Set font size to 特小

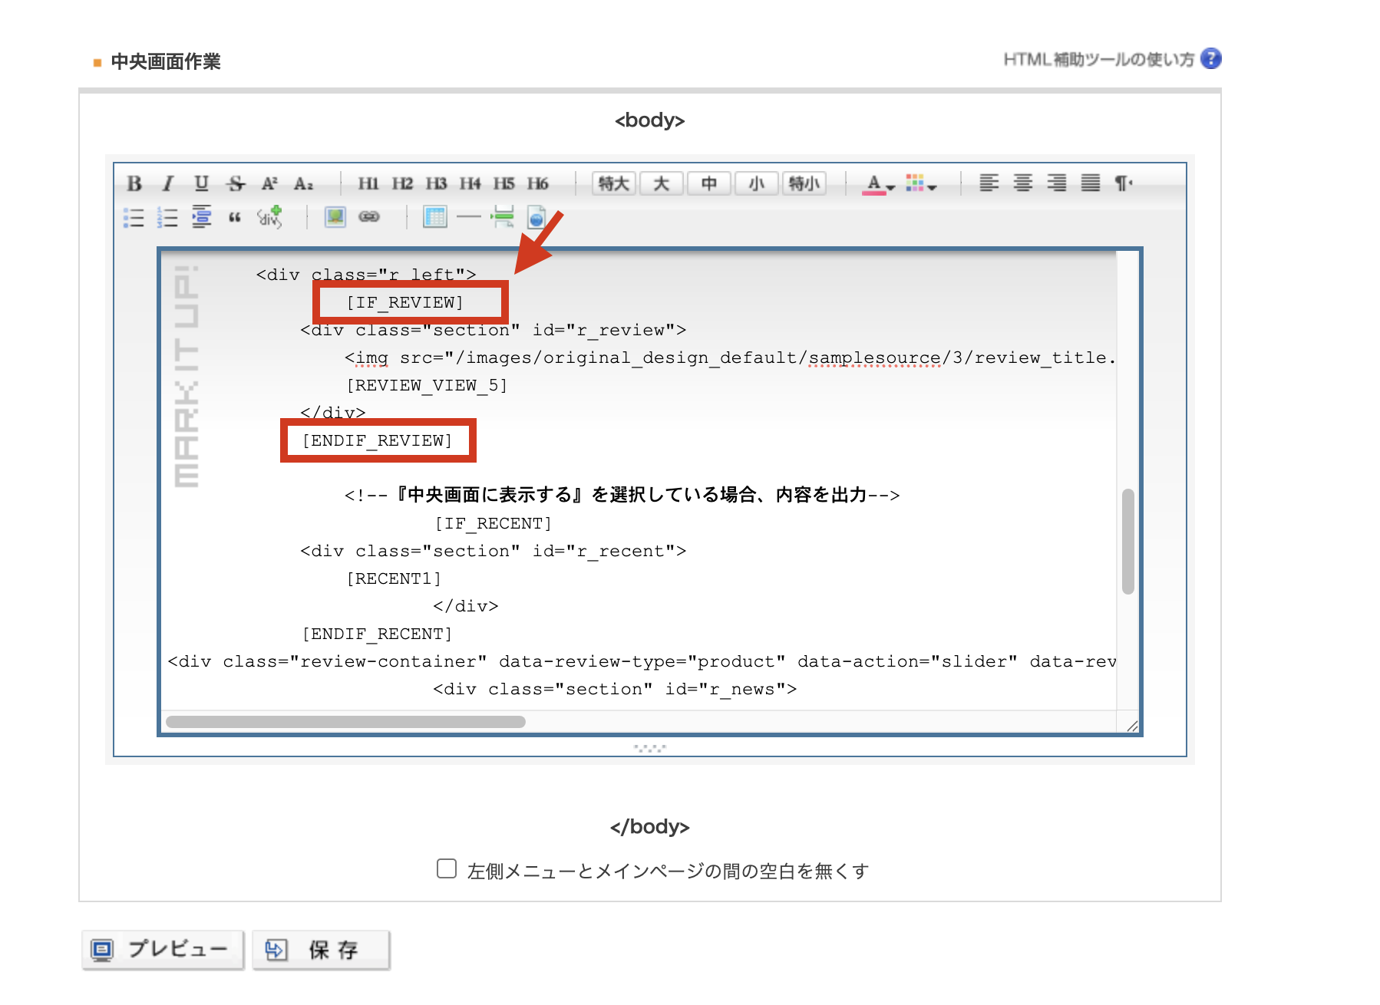click(804, 183)
